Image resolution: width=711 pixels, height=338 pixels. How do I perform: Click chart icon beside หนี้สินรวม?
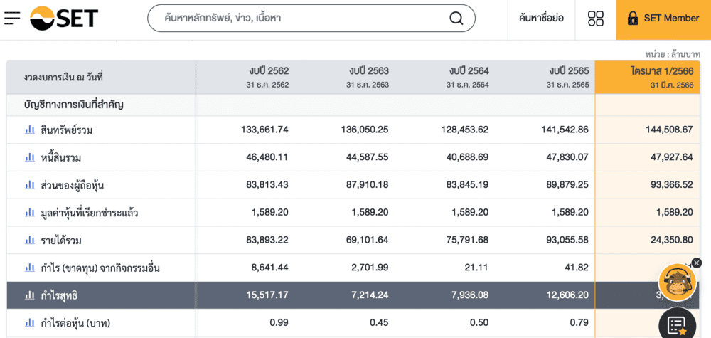(30, 157)
